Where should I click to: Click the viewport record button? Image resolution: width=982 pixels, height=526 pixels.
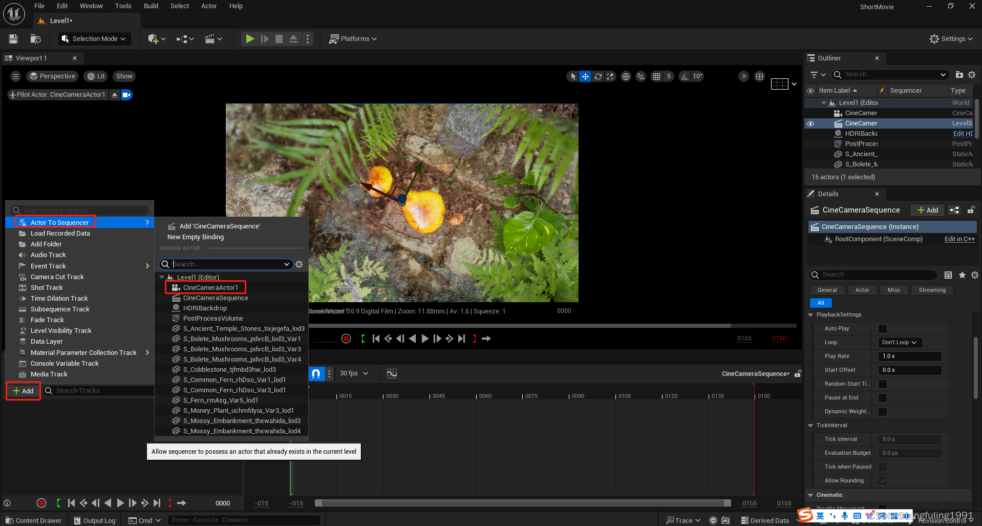click(x=346, y=339)
